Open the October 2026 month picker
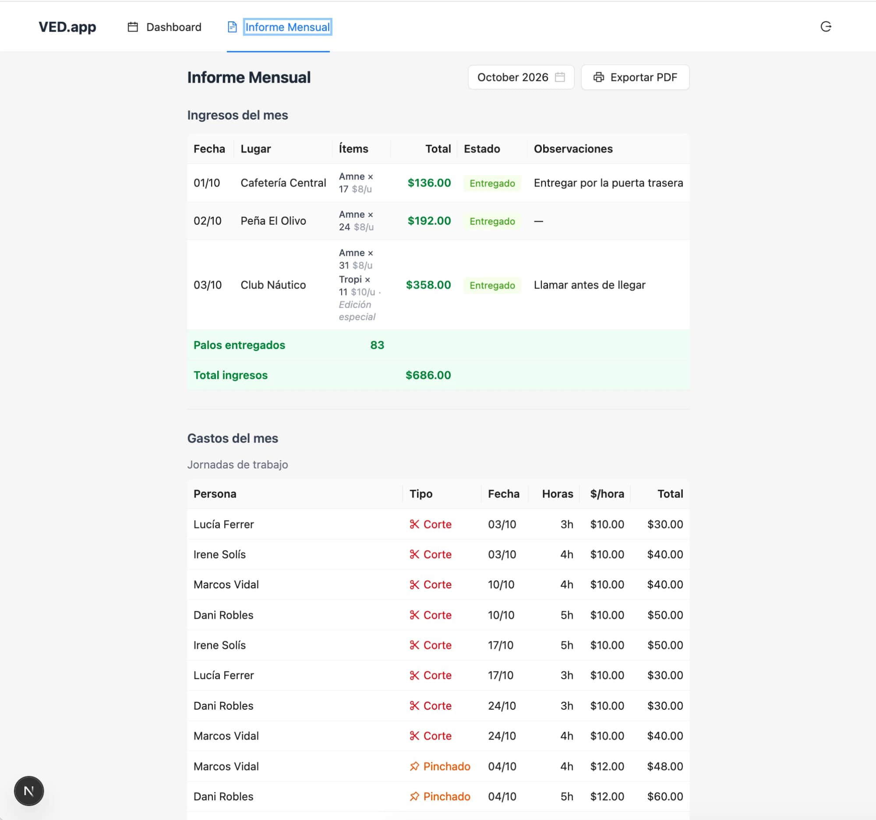The width and height of the screenshot is (876, 820). pos(521,77)
